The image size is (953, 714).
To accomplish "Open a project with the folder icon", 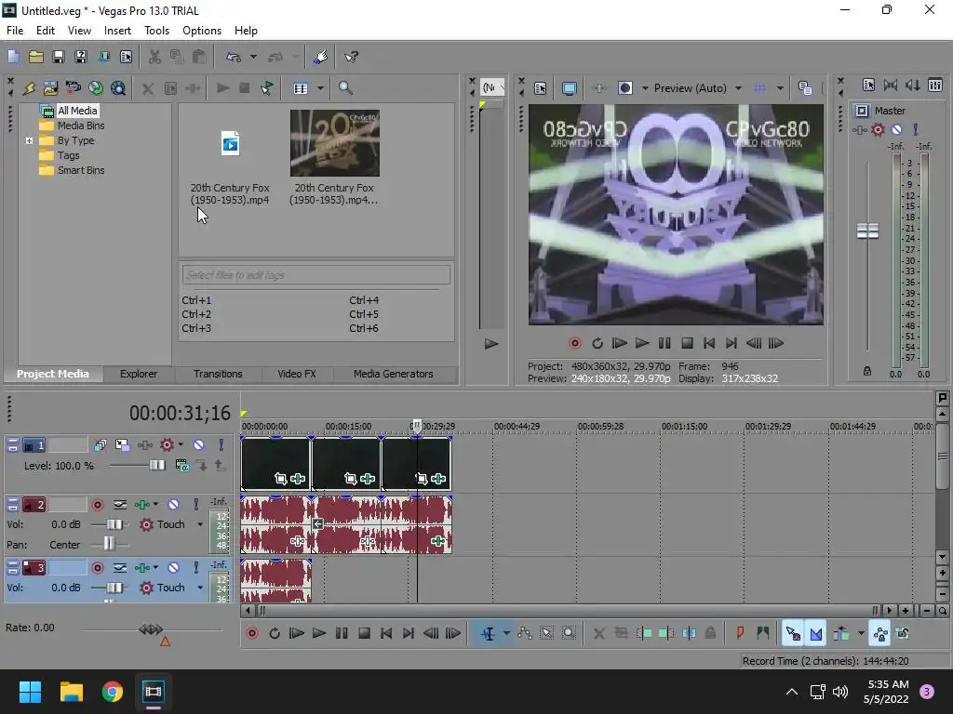I will click(x=36, y=57).
